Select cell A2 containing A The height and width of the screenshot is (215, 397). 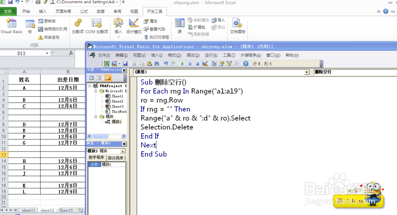[x=24, y=88]
